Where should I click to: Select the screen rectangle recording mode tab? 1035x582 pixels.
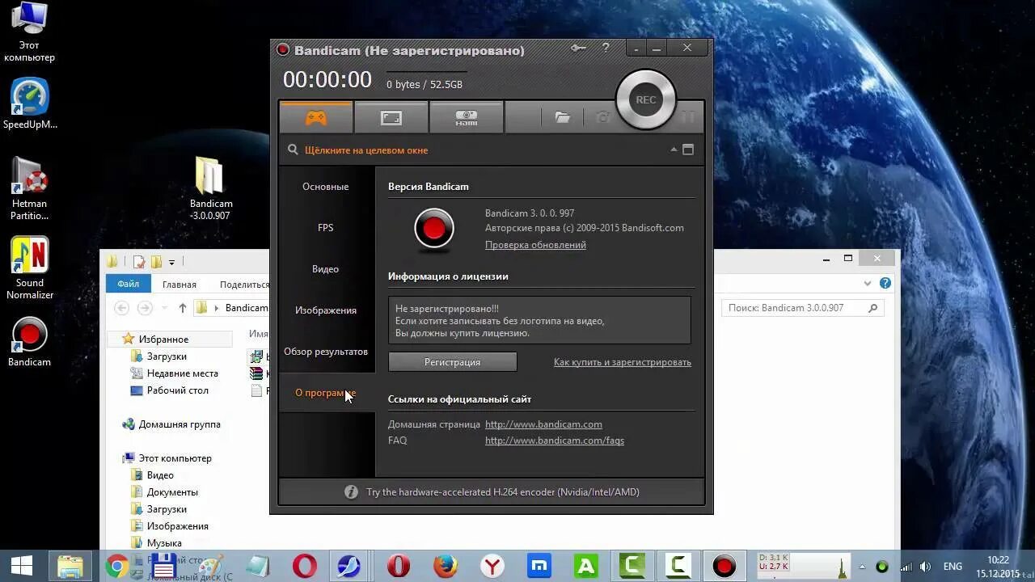tap(391, 118)
